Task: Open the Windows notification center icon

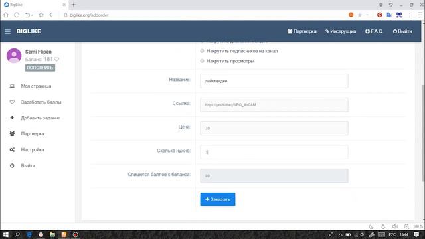Action: pyautogui.click(x=416, y=234)
